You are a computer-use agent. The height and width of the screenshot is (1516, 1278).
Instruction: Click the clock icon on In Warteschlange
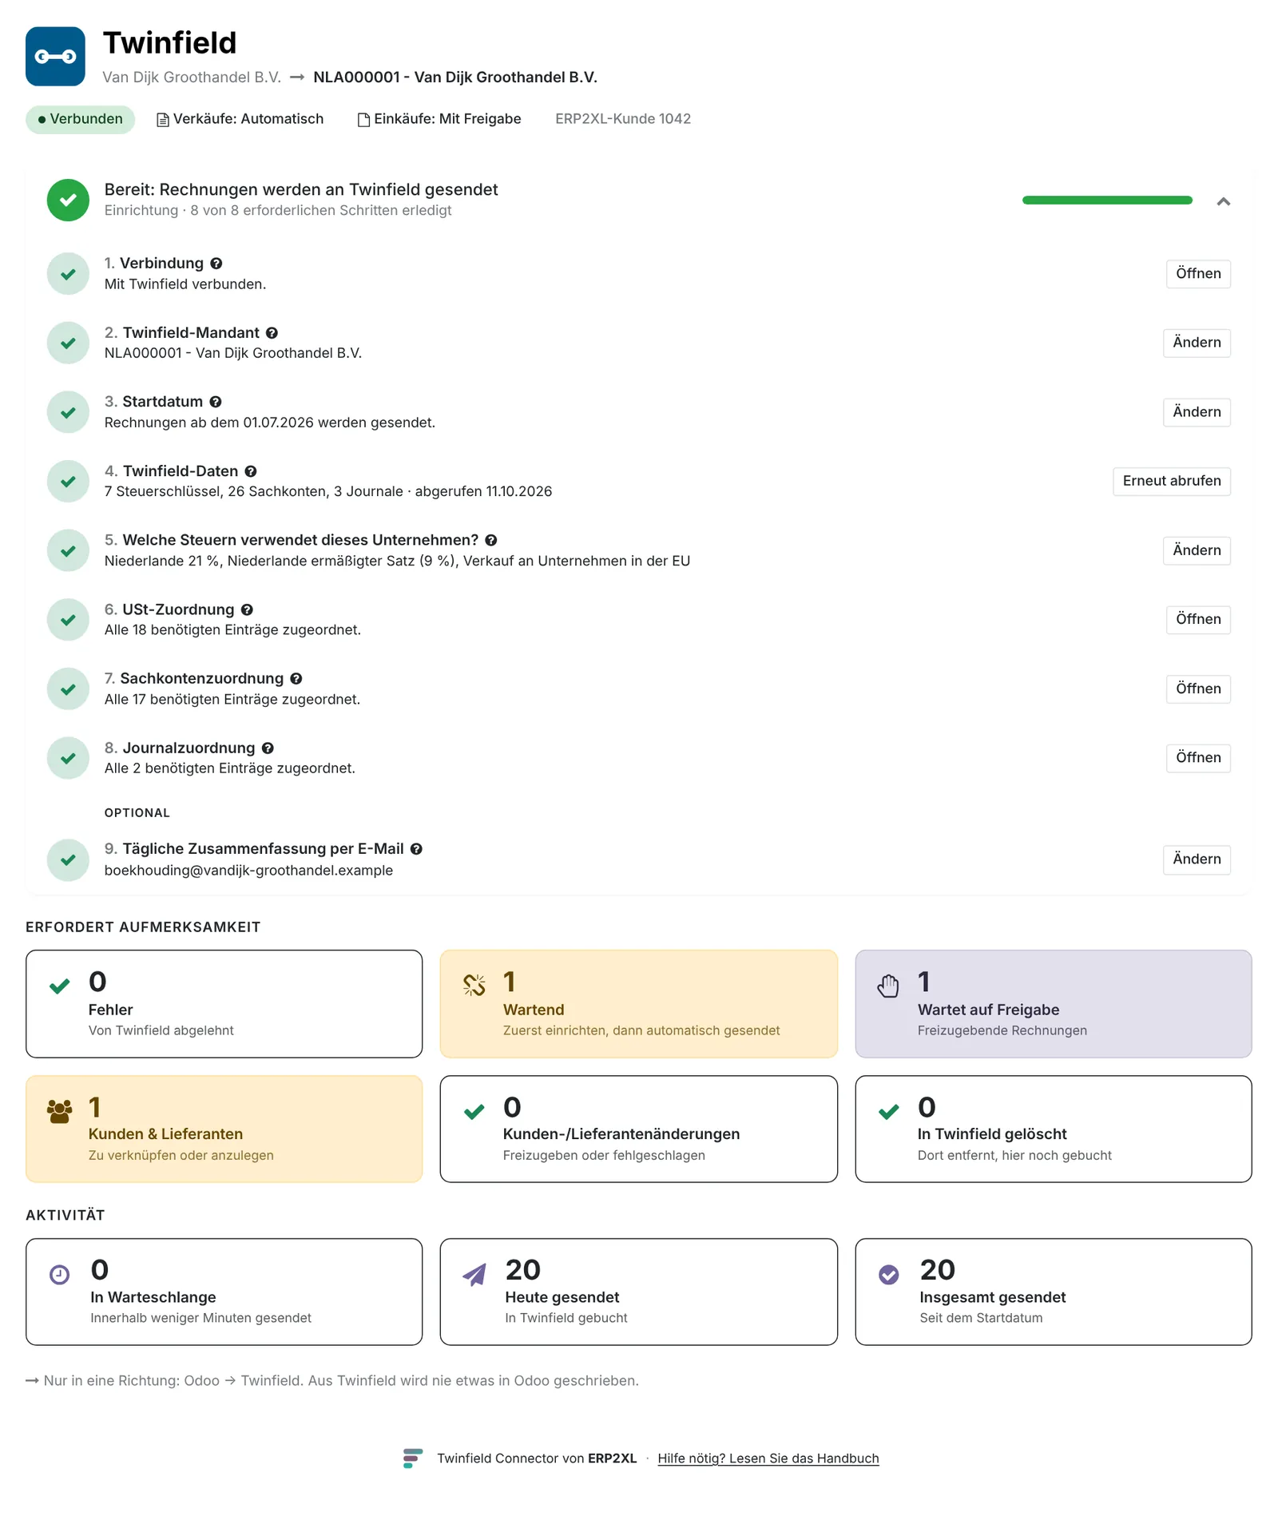60,1275
